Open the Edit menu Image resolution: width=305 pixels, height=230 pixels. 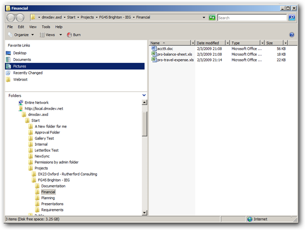pos(21,27)
